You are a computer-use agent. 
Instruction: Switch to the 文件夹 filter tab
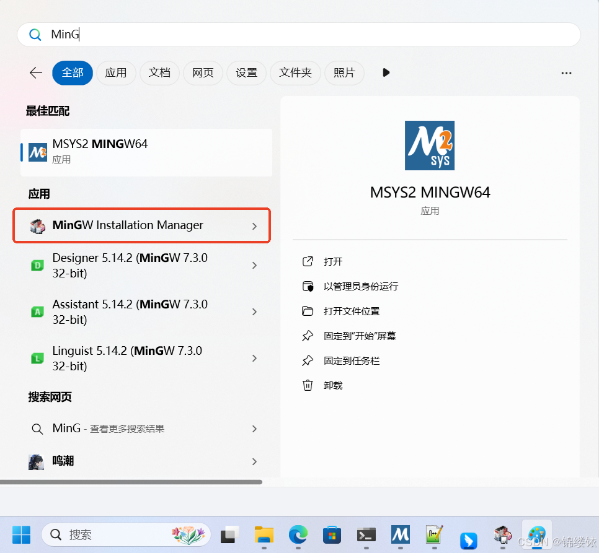(x=295, y=72)
